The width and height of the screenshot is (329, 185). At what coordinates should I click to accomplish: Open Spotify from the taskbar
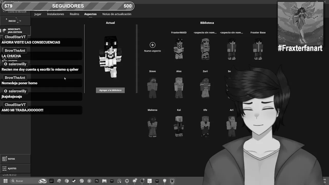(x=127, y=181)
